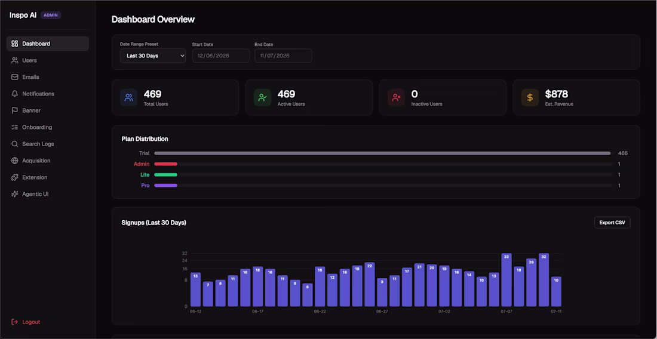Open the Agentic UI page

point(47,194)
